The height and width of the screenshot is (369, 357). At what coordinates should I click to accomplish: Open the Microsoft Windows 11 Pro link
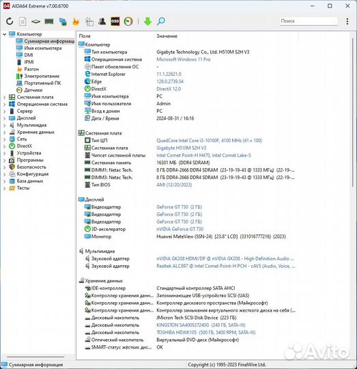[x=184, y=59]
